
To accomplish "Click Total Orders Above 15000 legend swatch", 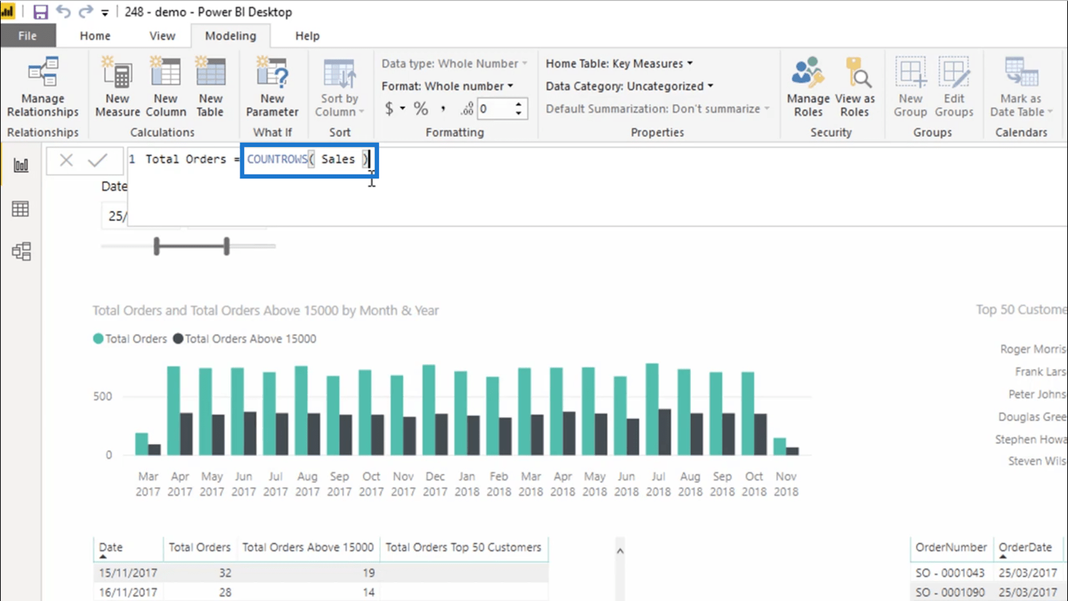I will click(x=178, y=339).
